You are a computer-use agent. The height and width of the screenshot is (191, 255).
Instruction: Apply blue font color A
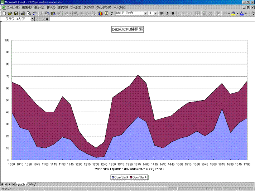pos(242,14)
